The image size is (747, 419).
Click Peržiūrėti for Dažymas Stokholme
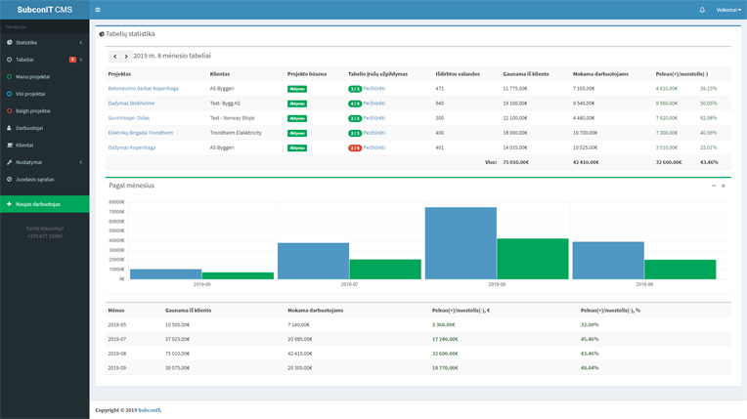(x=373, y=104)
